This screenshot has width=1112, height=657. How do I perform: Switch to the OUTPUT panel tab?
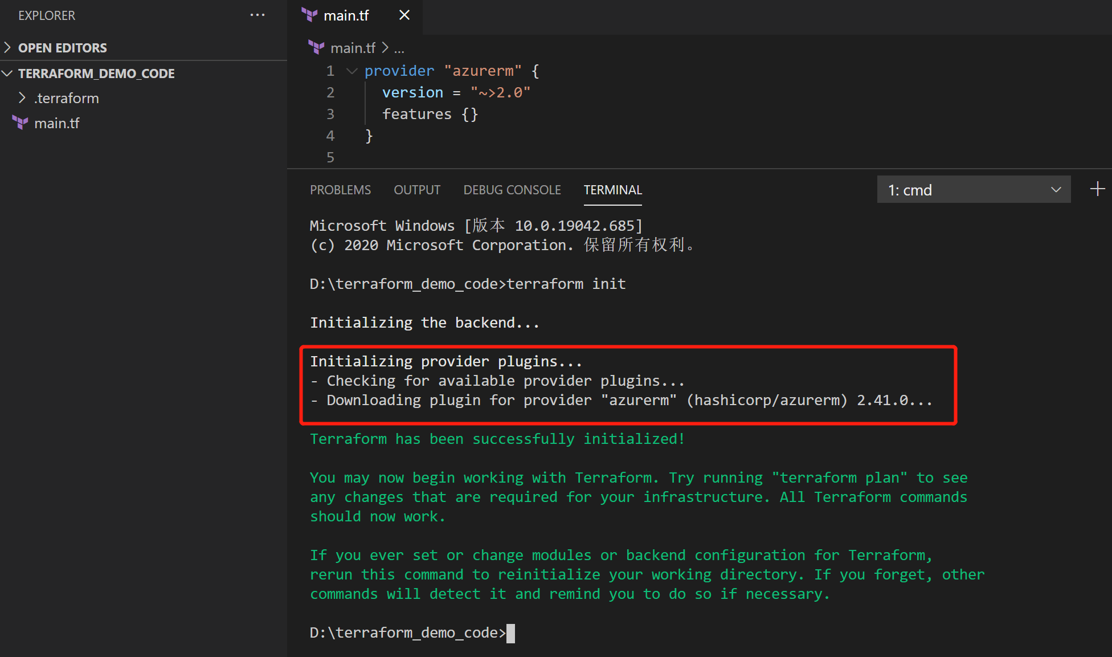[x=417, y=190]
